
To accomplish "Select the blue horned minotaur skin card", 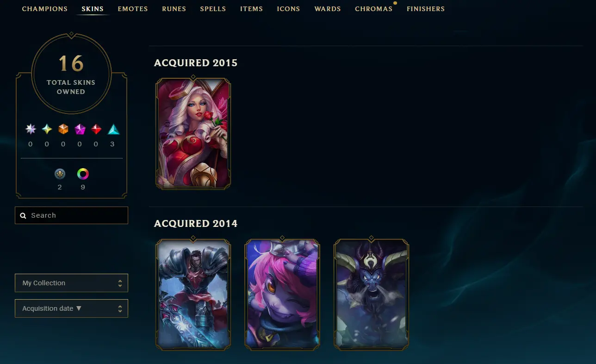I will tap(371, 294).
